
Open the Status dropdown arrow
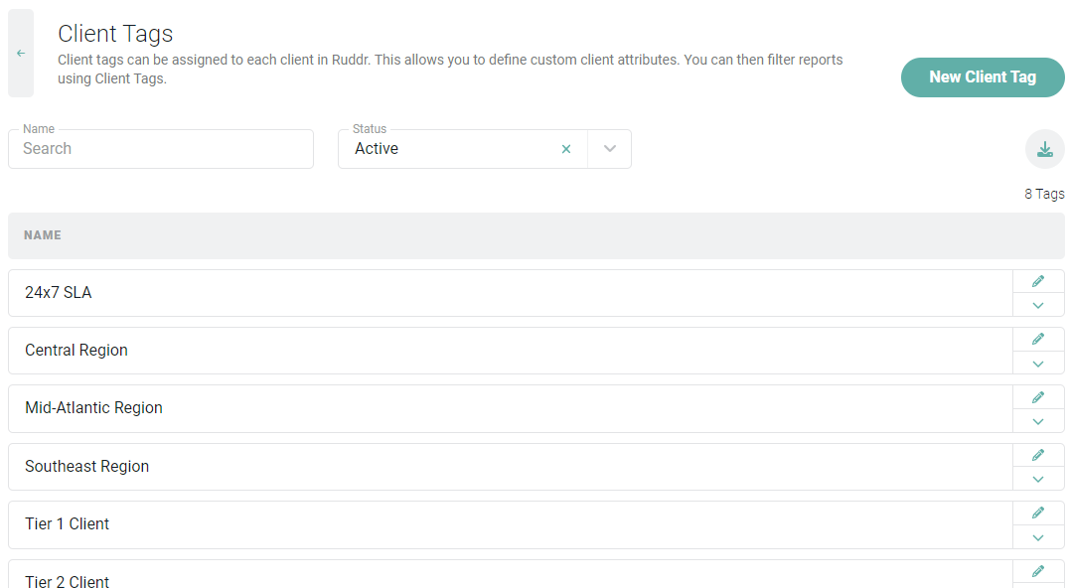point(609,149)
